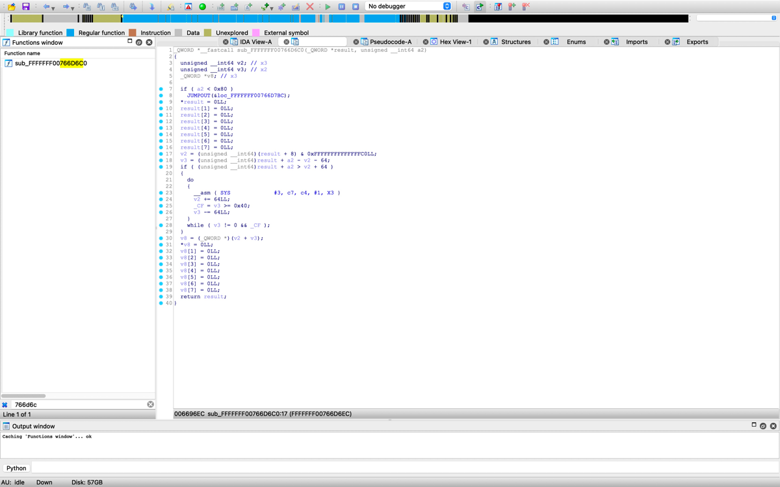Viewport: 780px width, 487px height.
Task: Switch to the IDA View-A tab
Action: [x=255, y=42]
